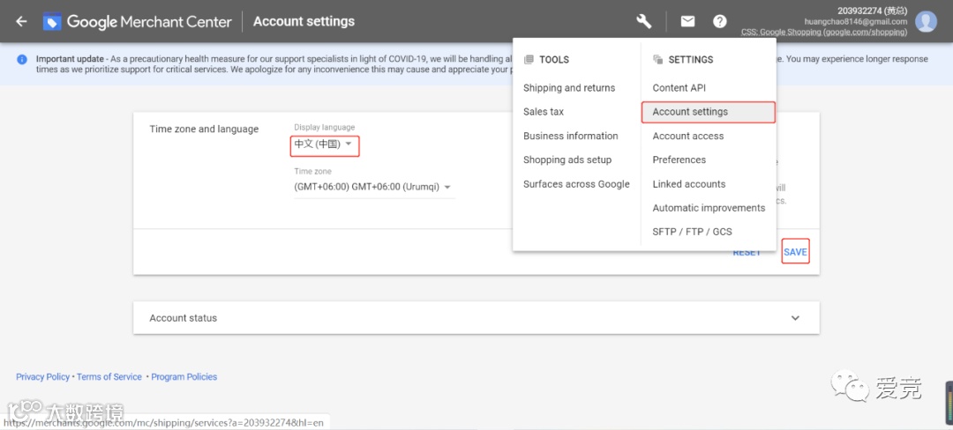Screen dimensions: 953x430
Task: Open Preferences menu item
Action: coord(679,160)
